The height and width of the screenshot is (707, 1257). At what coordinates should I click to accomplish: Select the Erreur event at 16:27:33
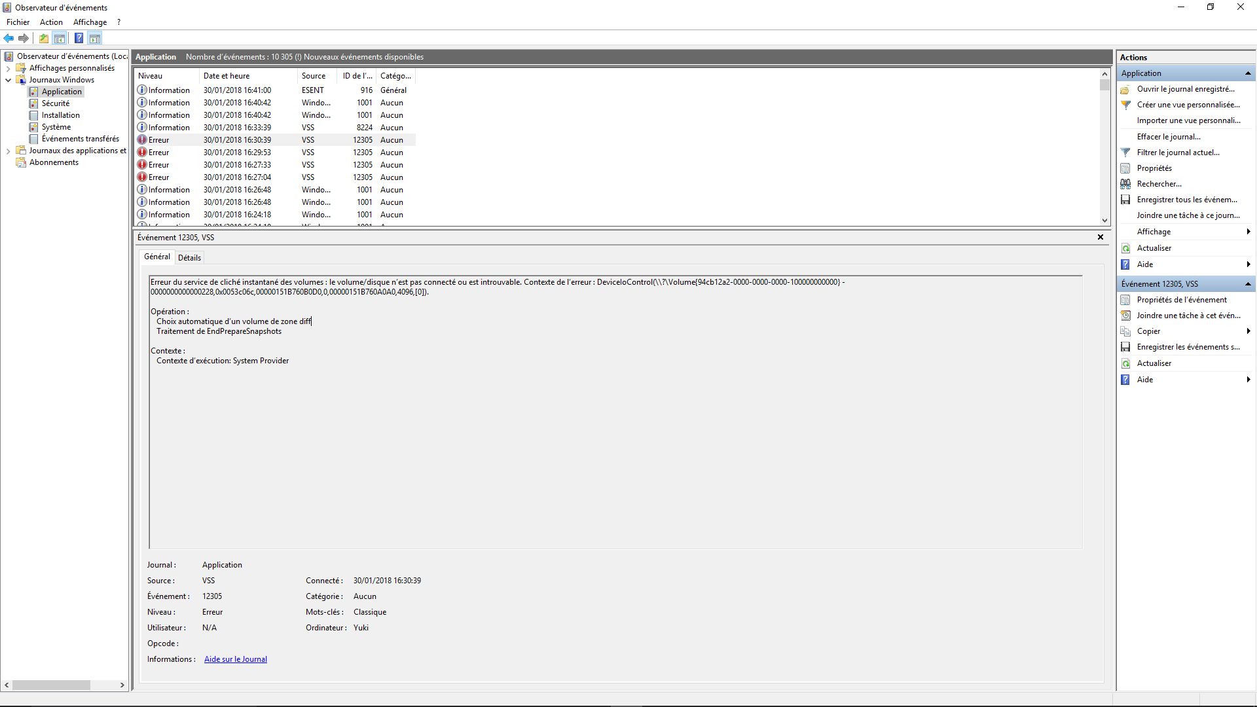pos(275,165)
